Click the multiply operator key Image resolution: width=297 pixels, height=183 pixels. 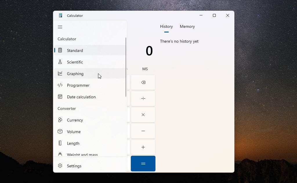[x=143, y=115]
